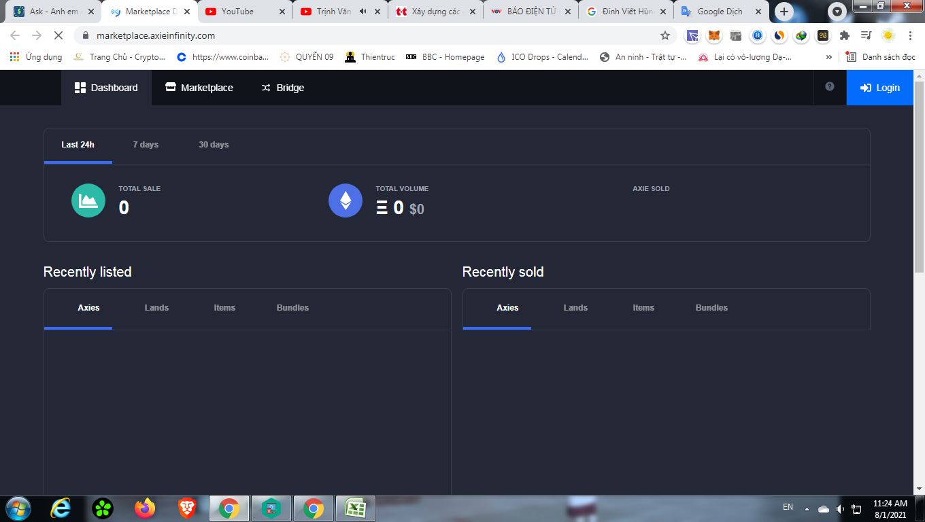Click the Internet Download Manager extension icon

(801, 35)
